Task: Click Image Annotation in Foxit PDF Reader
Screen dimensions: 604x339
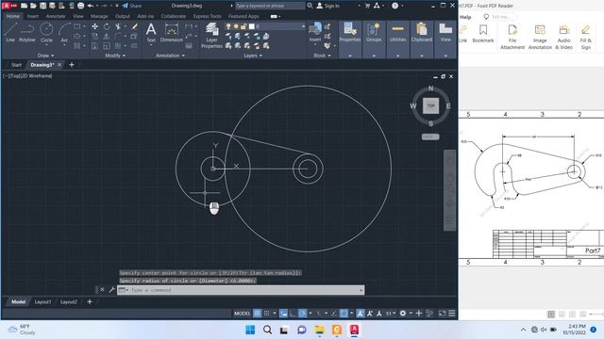Action: point(540,38)
